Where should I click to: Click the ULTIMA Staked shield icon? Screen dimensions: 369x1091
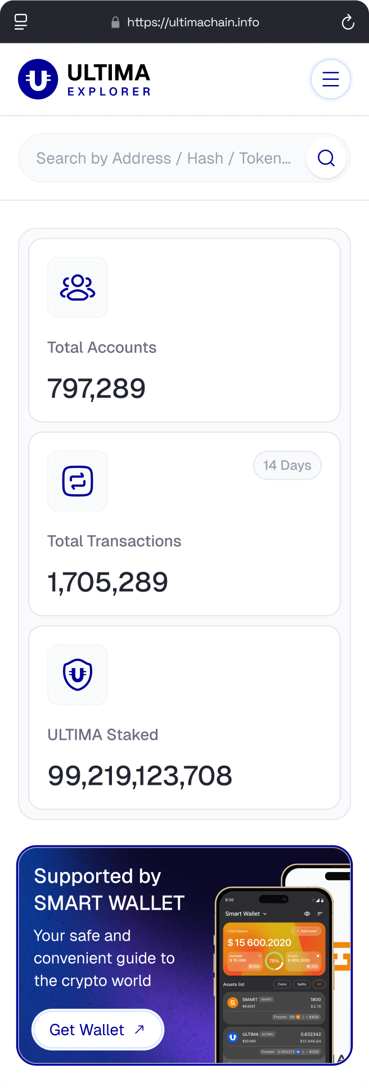coord(78,674)
